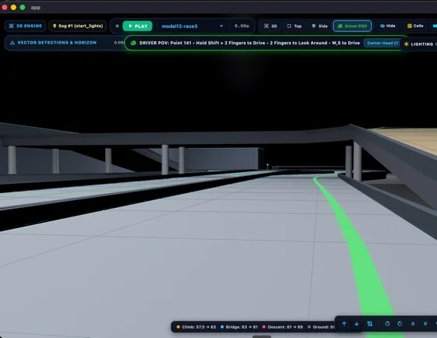Switch to the 3D view tab
Screen dimensions: 437x338
tap(271, 26)
